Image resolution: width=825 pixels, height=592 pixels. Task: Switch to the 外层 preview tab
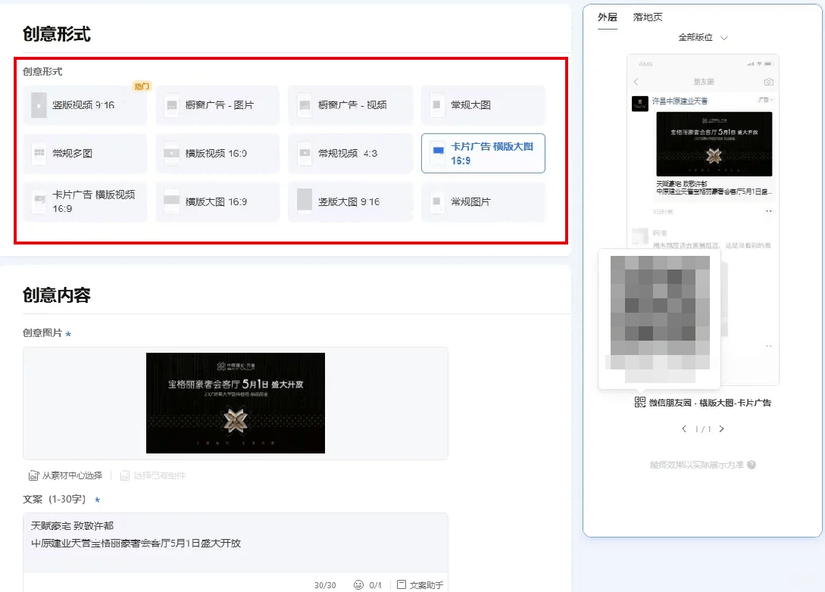coord(607,17)
